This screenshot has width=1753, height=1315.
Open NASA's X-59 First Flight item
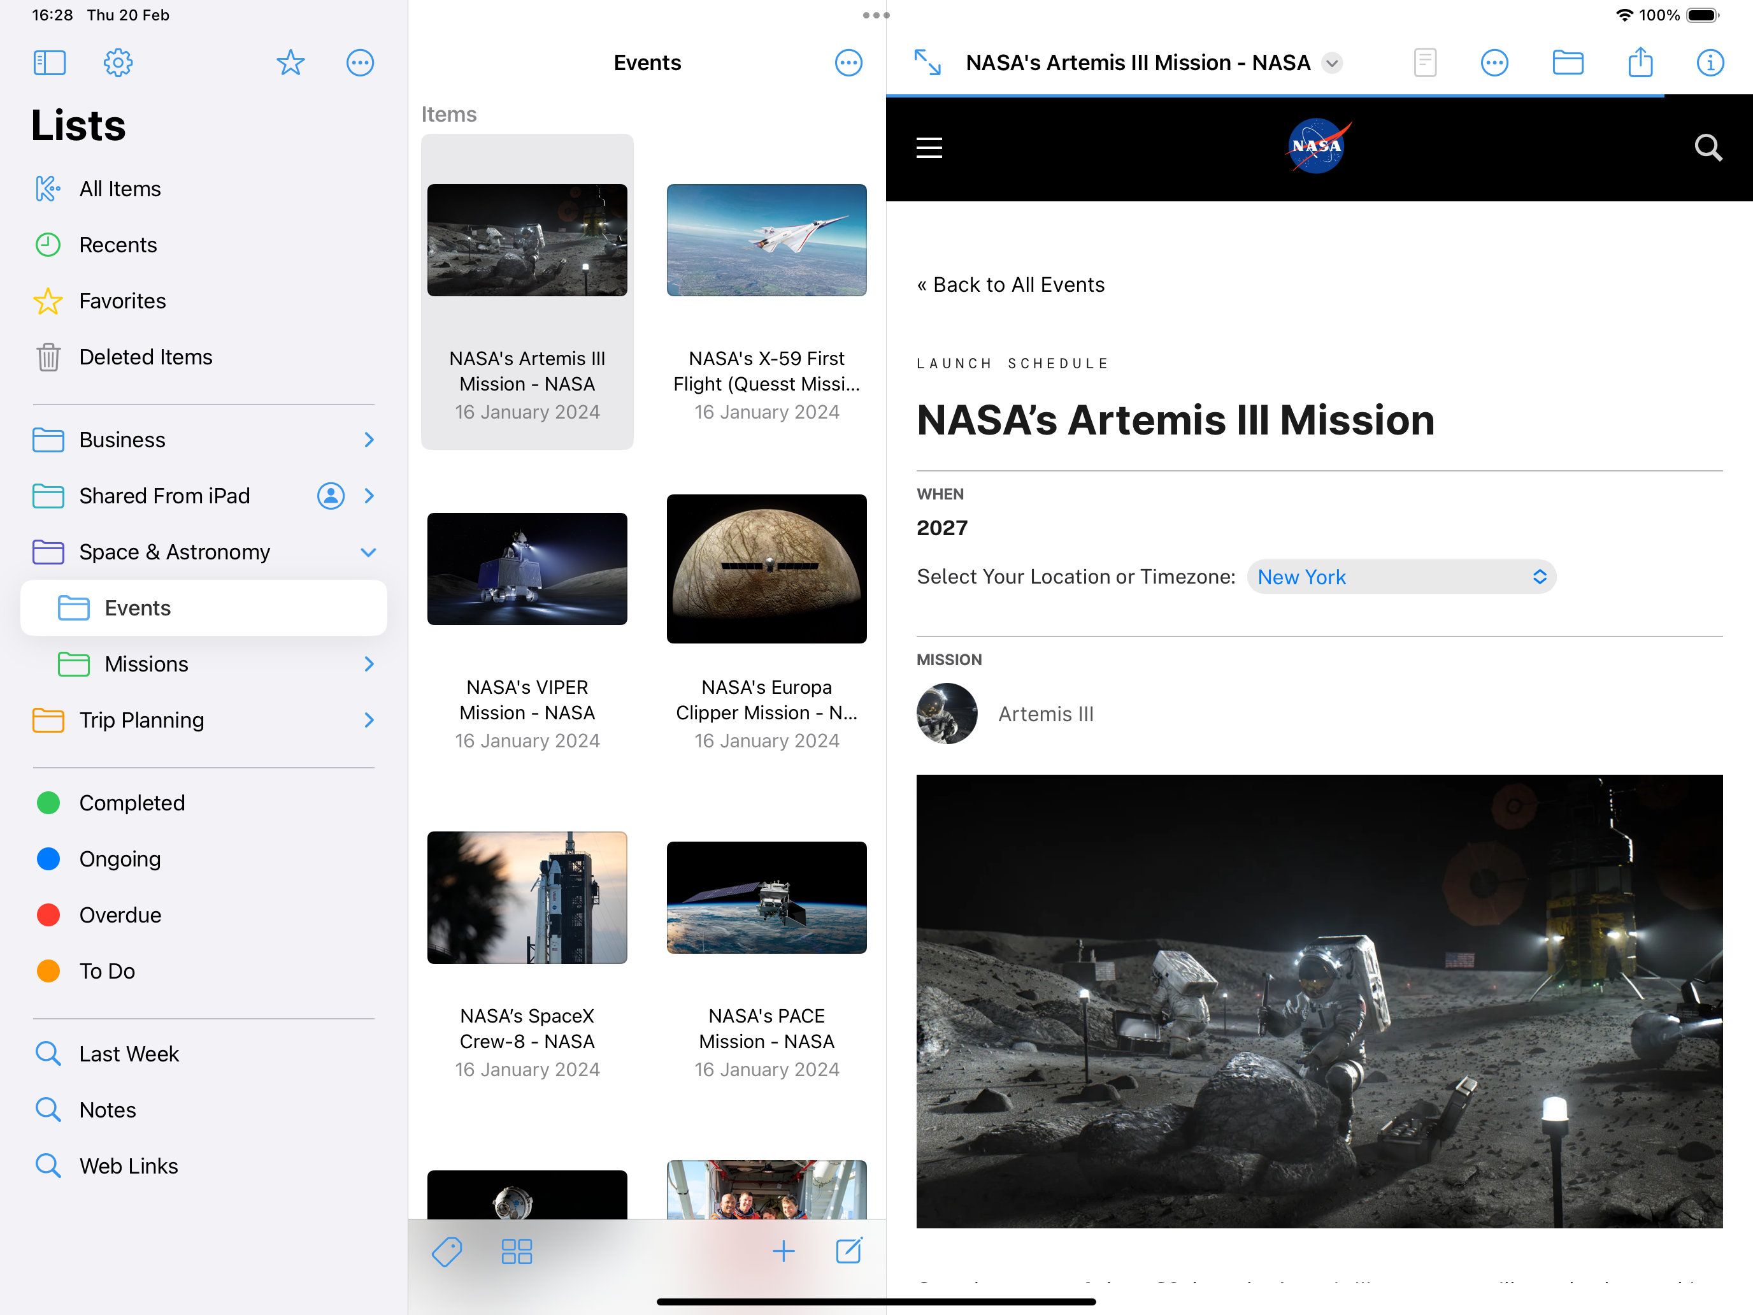click(766, 292)
